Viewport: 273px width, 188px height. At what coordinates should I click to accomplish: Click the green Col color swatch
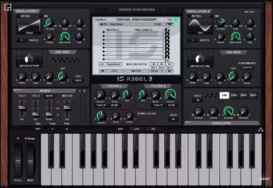[176, 20]
